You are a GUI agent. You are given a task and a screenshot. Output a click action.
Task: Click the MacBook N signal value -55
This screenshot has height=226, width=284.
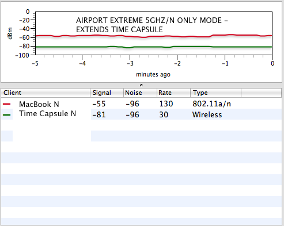click(99, 104)
